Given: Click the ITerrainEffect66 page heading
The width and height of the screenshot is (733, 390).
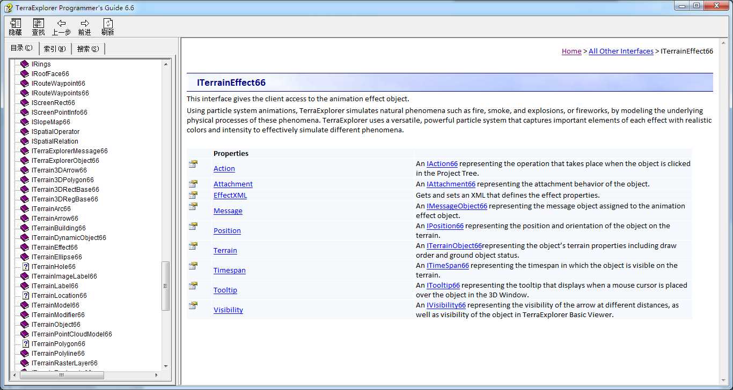Looking at the screenshot, I should [231, 82].
